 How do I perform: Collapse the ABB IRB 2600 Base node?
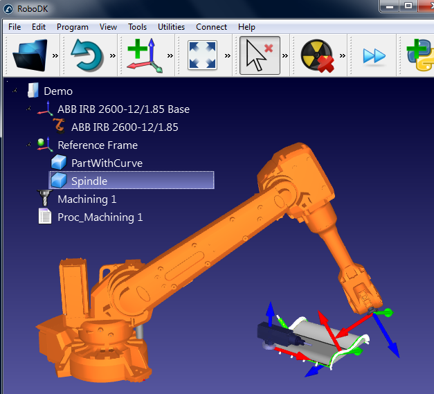click(x=28, y=109)
